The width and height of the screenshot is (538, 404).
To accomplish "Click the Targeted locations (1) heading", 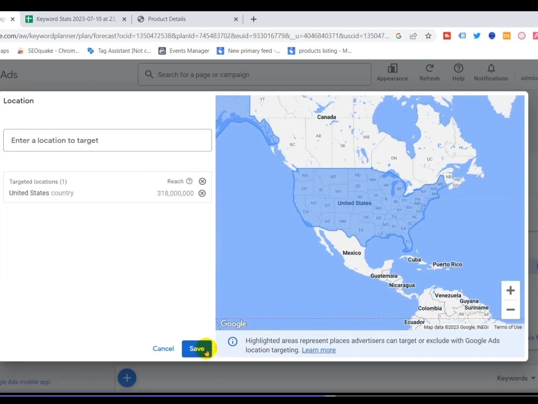I will [38, 182].
